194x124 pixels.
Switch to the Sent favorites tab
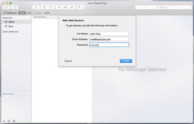click(29, 13)
